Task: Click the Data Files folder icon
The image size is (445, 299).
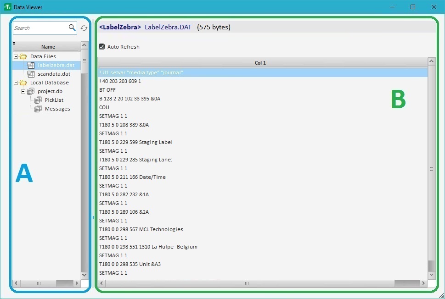Action: click(x=23, y=56)
